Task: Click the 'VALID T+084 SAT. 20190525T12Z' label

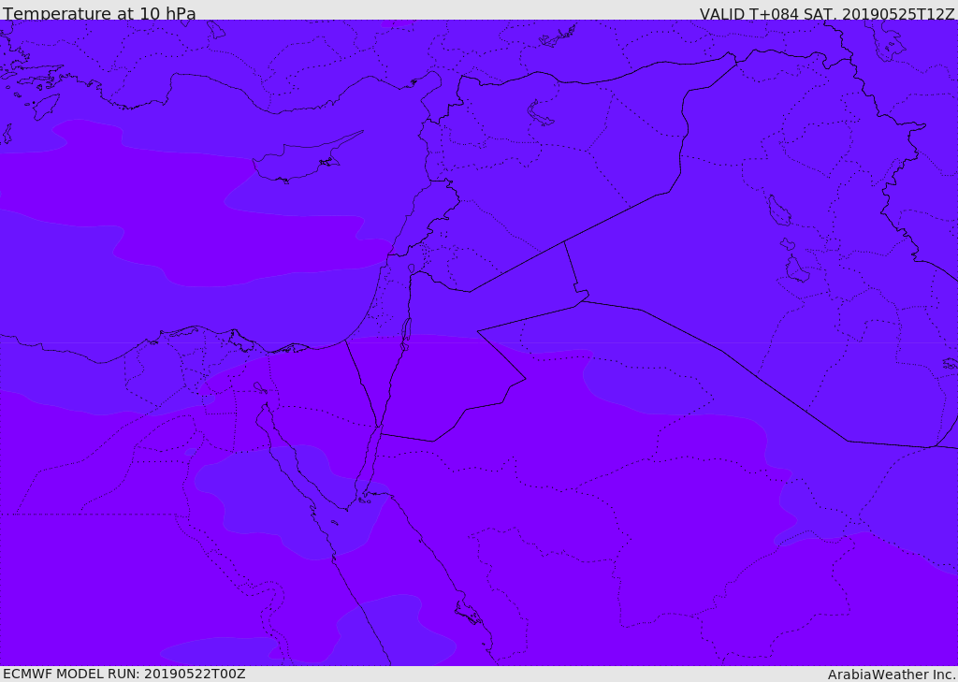Action: click(827, 13)
